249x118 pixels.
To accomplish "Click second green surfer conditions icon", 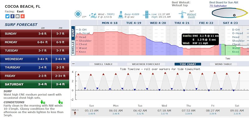I will (60, 102).
